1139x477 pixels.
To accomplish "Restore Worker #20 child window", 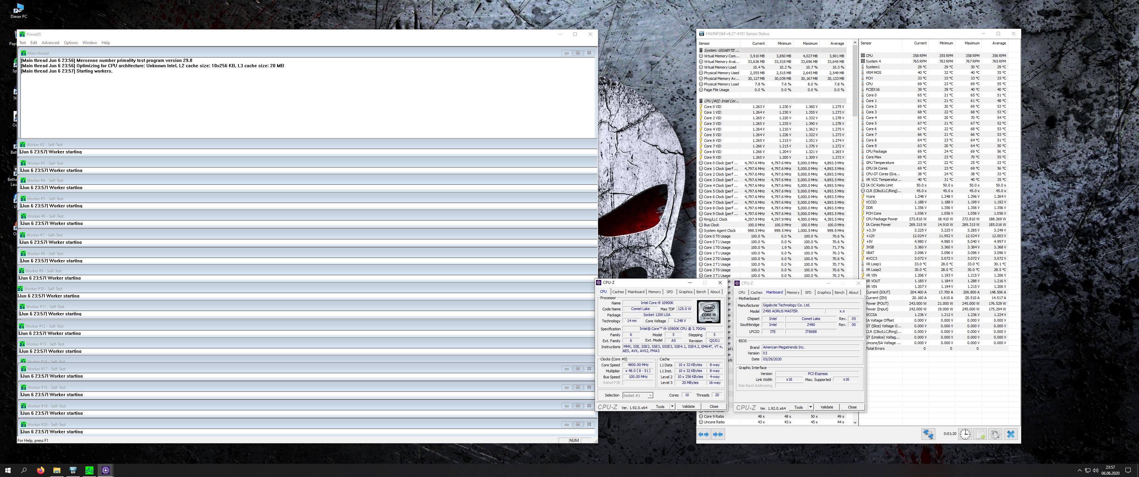I will pos(577,424).
